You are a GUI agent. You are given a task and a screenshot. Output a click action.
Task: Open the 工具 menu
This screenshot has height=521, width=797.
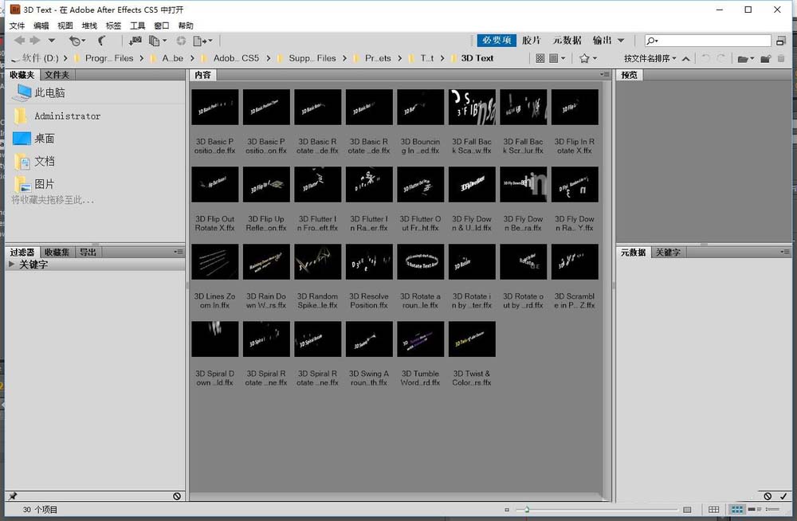pos(137,25)
